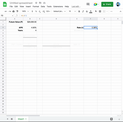
Task: Click the green Share button
Action: pos(107,4)
